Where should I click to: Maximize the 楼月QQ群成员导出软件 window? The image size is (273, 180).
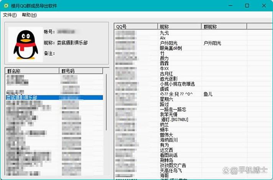pos(247,6)
